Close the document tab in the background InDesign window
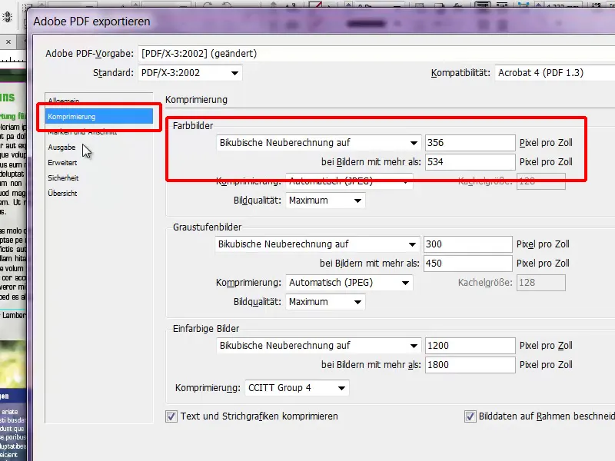The image size is (615, 461). [x=8, y=41]
